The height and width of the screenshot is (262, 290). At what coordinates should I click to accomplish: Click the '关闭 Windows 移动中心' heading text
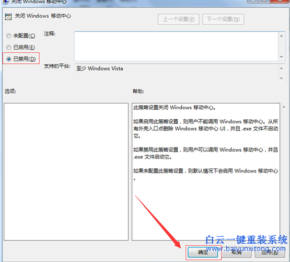43,16
